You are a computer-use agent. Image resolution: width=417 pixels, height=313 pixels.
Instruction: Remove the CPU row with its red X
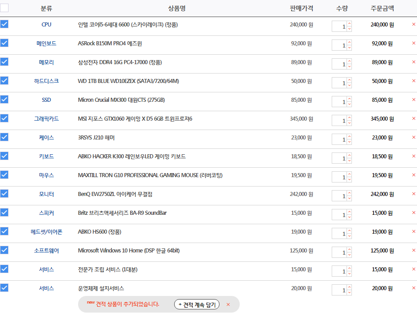tap(413, 24)
